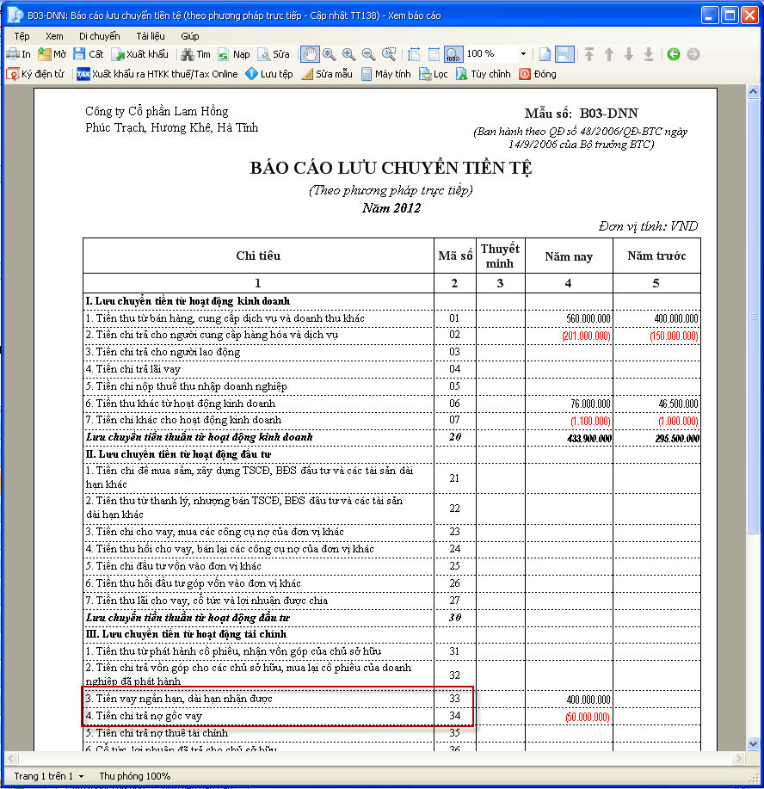Click the gray forward navigation arrow
The height and width of the screenshot is (789, 764).
[x=693, y=54]
